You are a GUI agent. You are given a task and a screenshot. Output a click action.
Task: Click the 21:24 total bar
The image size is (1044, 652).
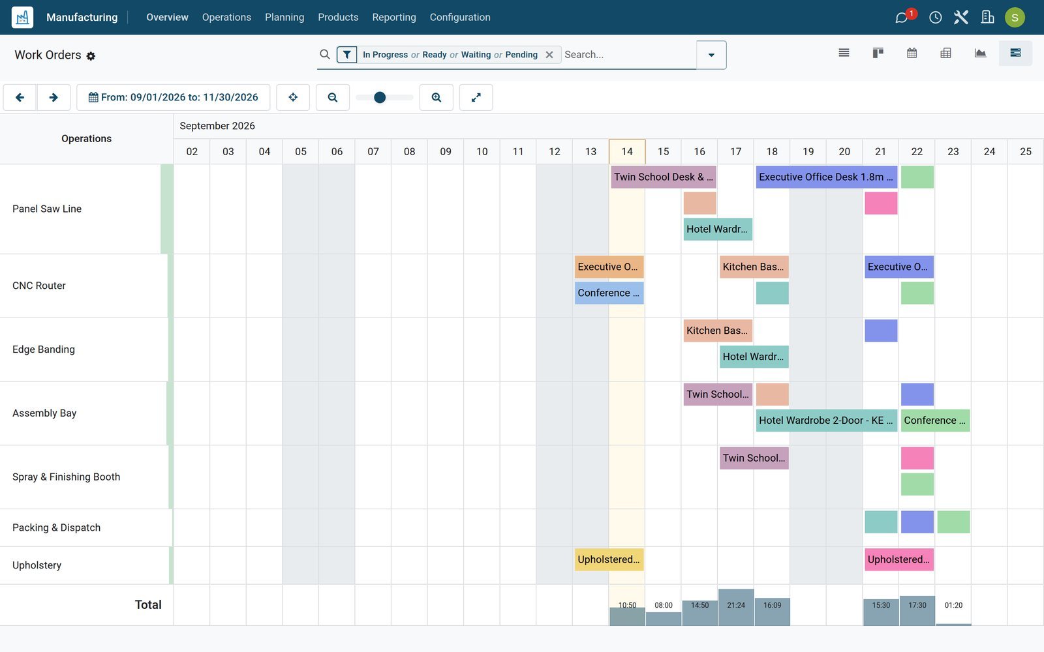[736, 607]
